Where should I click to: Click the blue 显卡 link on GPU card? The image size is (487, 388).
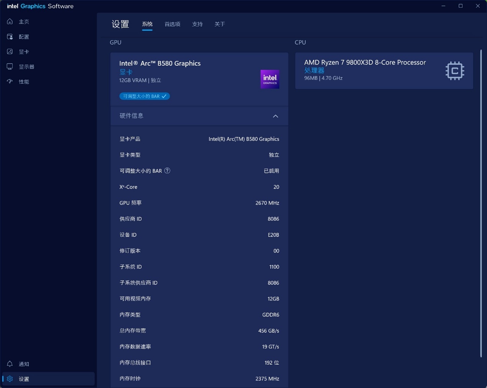pyautogui.click(x=126, y=72)
